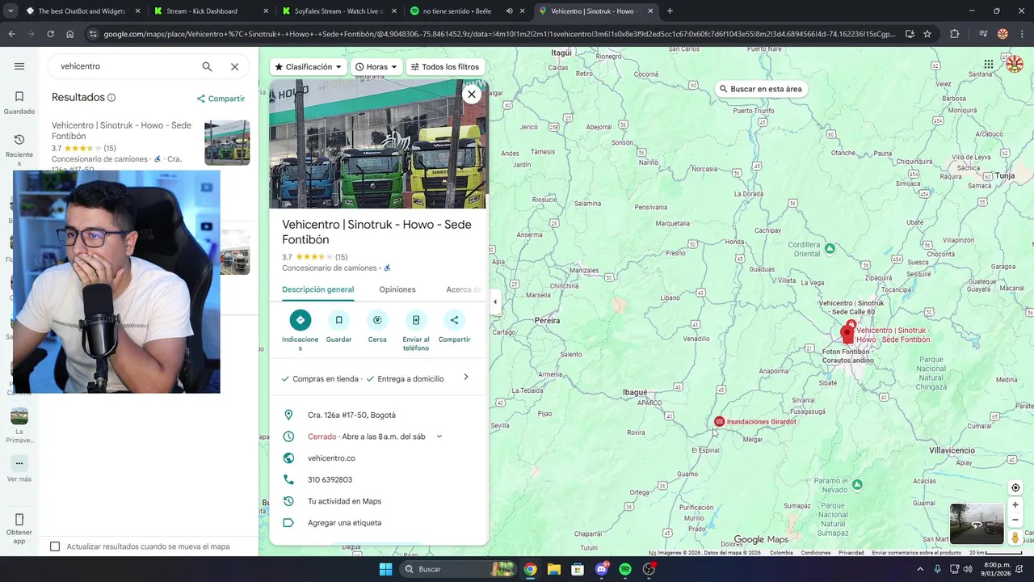Viewport: 1034px width, 582px height.
Task: Open Privacidad link at map footer
Action: [x=851, y=553]
